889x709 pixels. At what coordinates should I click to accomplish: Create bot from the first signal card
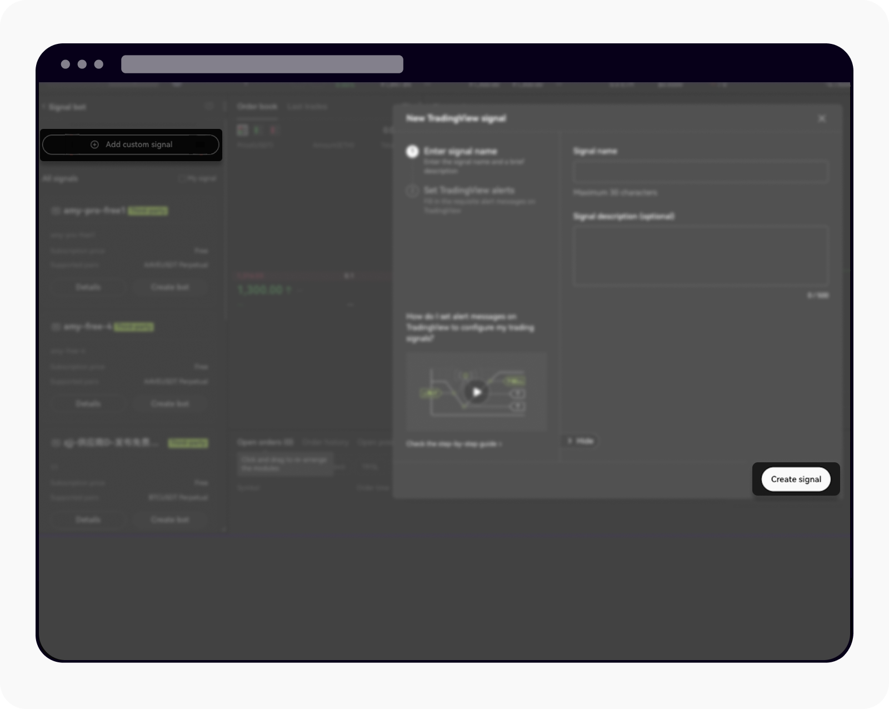point(170,287)
